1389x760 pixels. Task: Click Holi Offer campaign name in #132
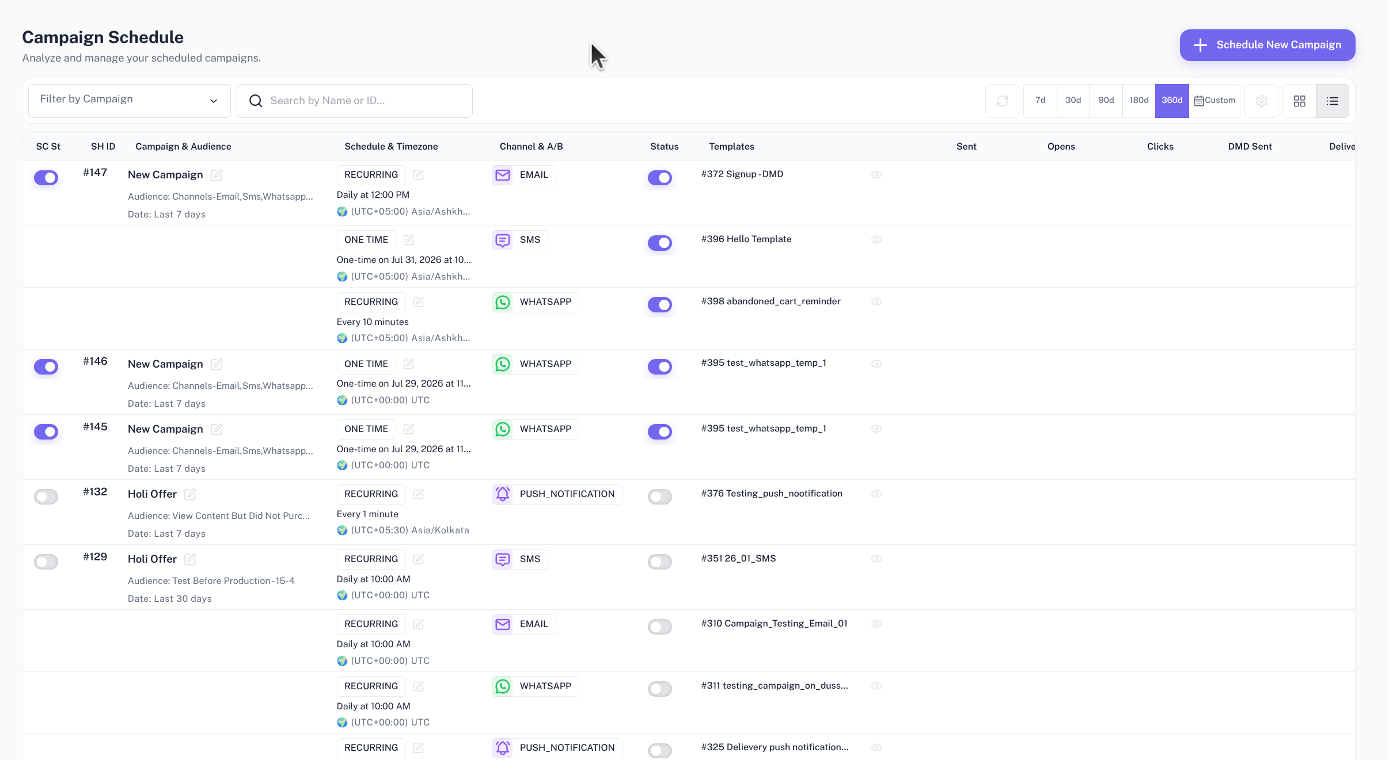[x=152, y=494]
